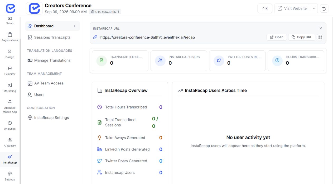333x184 pixels.
Task: Open the Exhibitor section
Action: [x=10, y=71]
